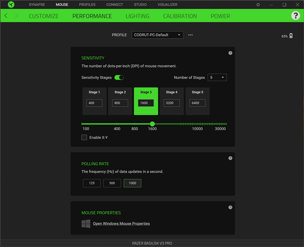Go forward with the right arrow
The height and width of the screenshot is (247, 304).
click(x=16, y=15)
